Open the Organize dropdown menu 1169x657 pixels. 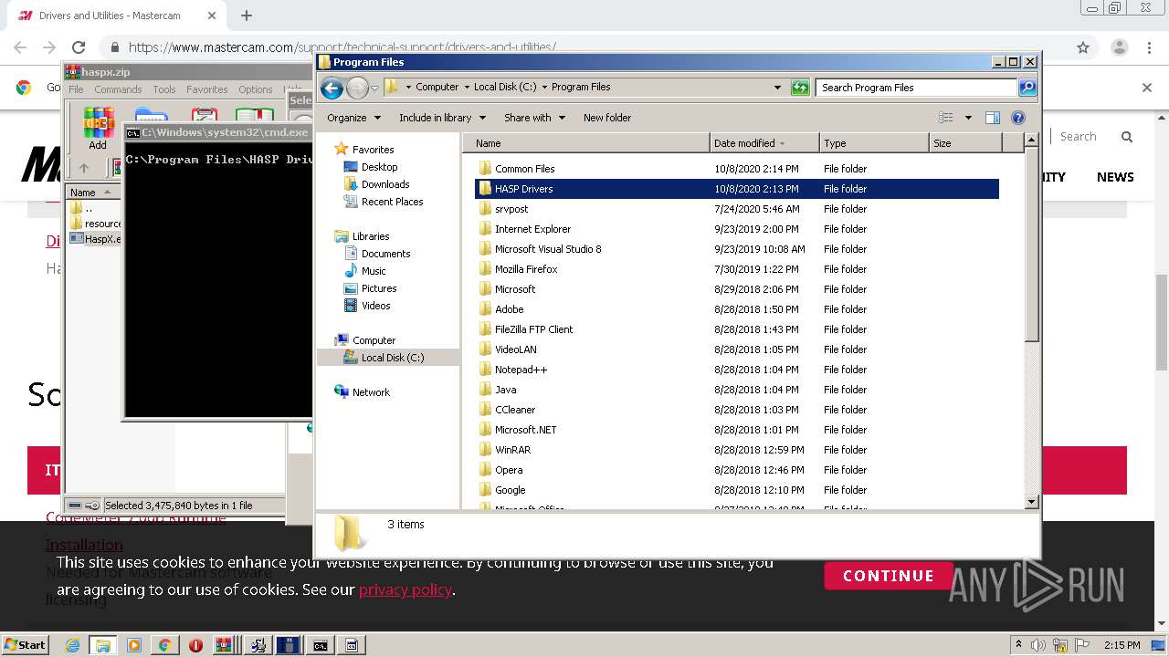(353, 118)
